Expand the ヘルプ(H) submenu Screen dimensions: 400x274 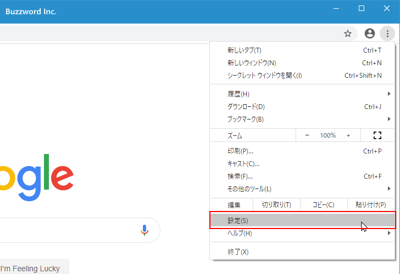302,233
